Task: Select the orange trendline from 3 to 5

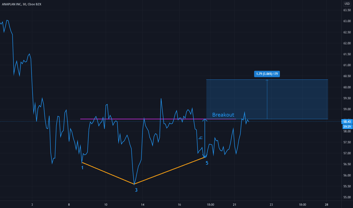Action: tap(169, 171)
